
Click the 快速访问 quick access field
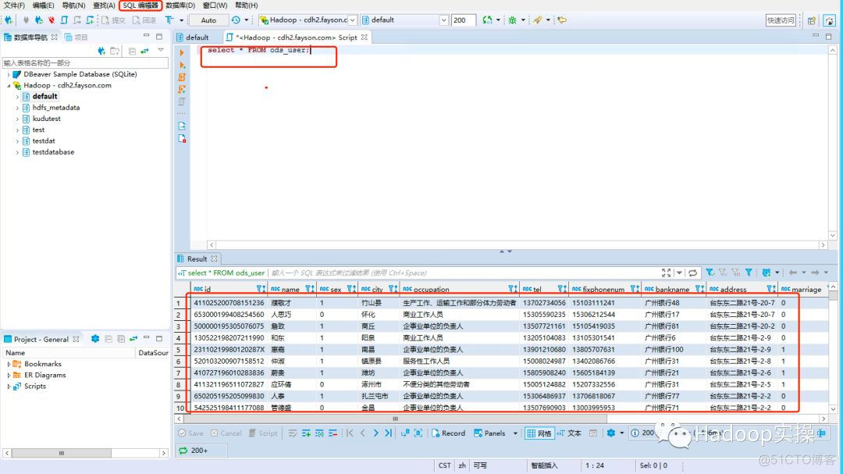click(781, 20)
